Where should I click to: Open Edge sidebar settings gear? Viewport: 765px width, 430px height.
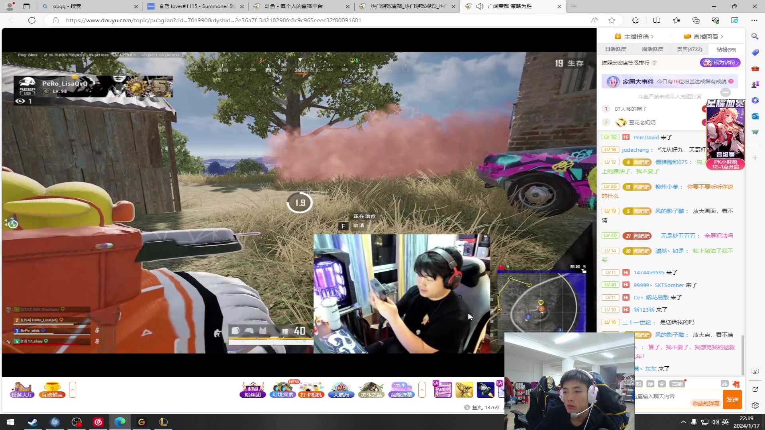point(755,405)
